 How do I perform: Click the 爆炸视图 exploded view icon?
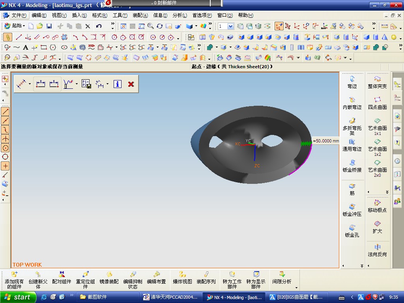click(x=182, y=278)
